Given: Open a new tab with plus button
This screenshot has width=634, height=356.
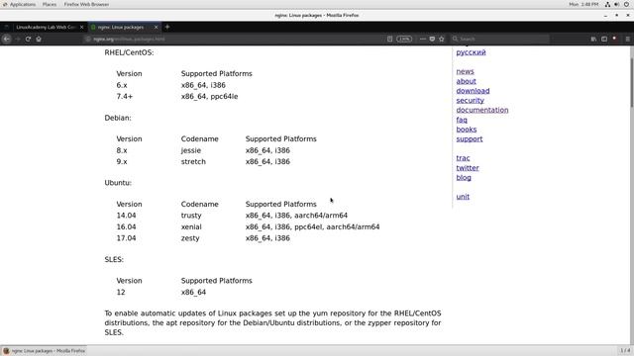Looking at the screenshot, I should [x=167, y=27].
